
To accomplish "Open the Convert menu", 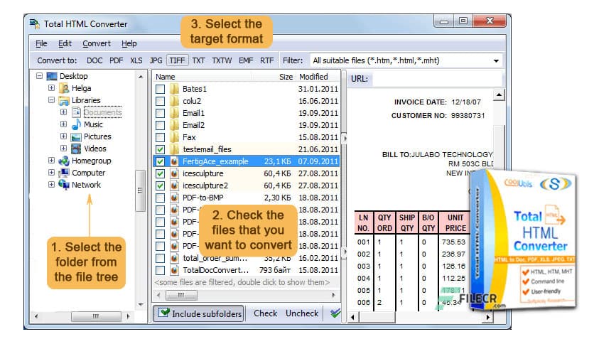I will click(97, 43).
